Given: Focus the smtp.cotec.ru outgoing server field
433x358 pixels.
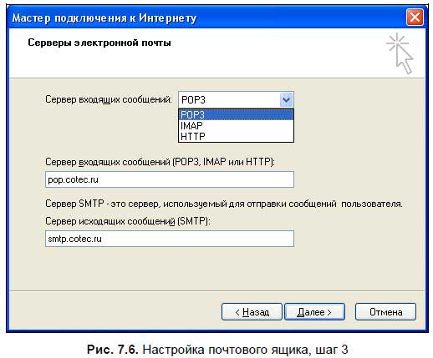Looking at the screenshot, I should [x=170, y=239].
